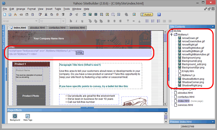The image size is (217, 130).
Task: Open the Site Contents panel arrow menu
Action: [x=213, y=26]
